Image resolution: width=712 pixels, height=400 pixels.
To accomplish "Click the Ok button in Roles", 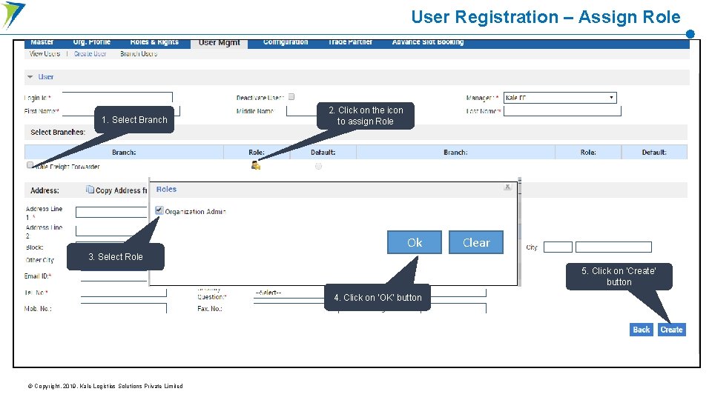I will 414,242.
